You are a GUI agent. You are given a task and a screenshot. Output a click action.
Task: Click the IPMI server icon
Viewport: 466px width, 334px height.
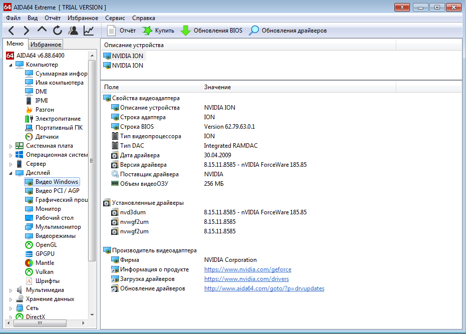[29, 101]
